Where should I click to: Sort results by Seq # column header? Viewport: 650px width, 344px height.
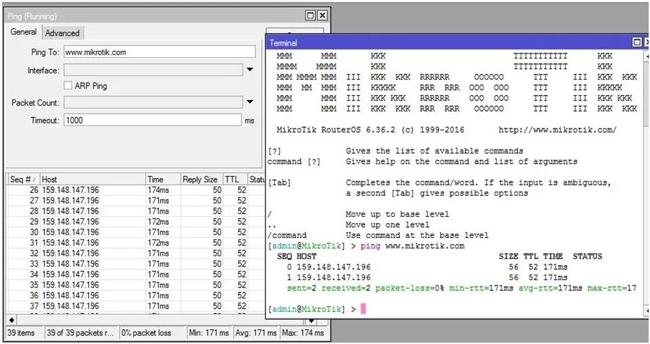click(22, 179)
